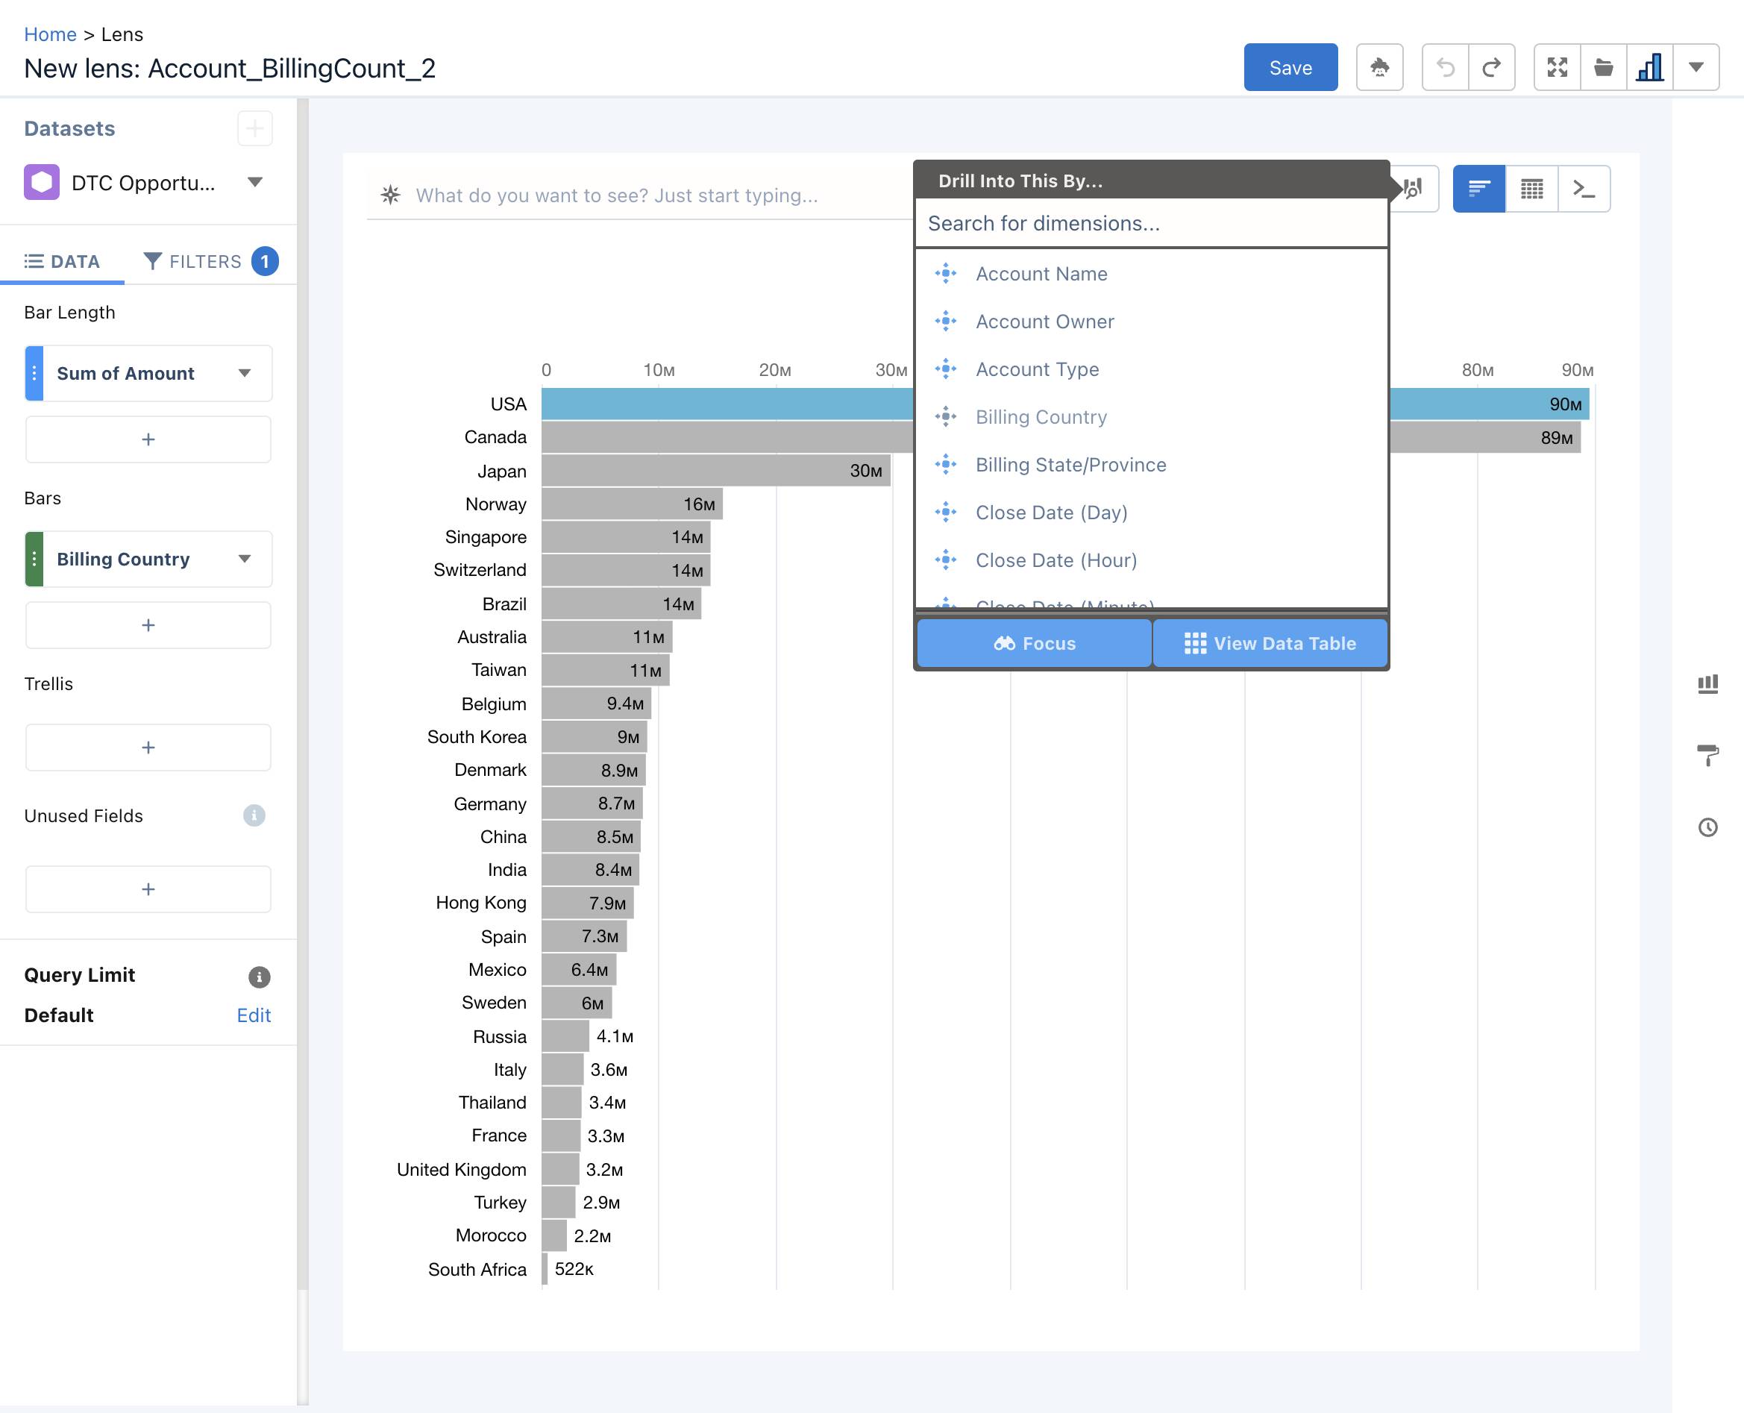
Task: Click the bar chart visualization icon
Action: pos(1650,66)
